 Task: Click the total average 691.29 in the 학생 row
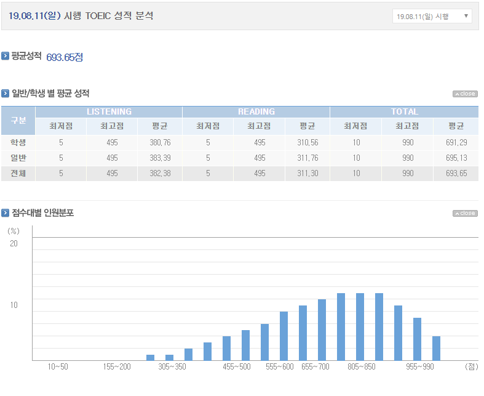[456, 142]
